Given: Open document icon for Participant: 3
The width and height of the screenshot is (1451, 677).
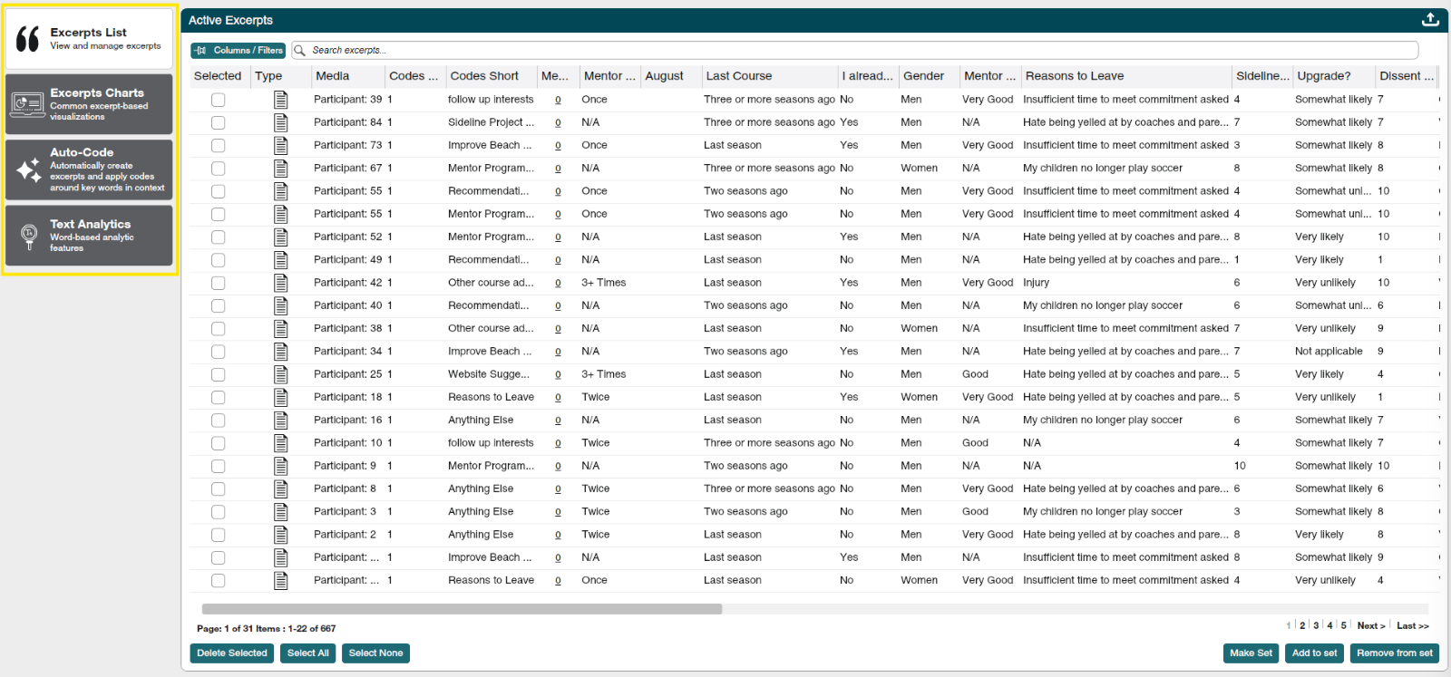Looking at the screenshot, I should coord(281,512).
